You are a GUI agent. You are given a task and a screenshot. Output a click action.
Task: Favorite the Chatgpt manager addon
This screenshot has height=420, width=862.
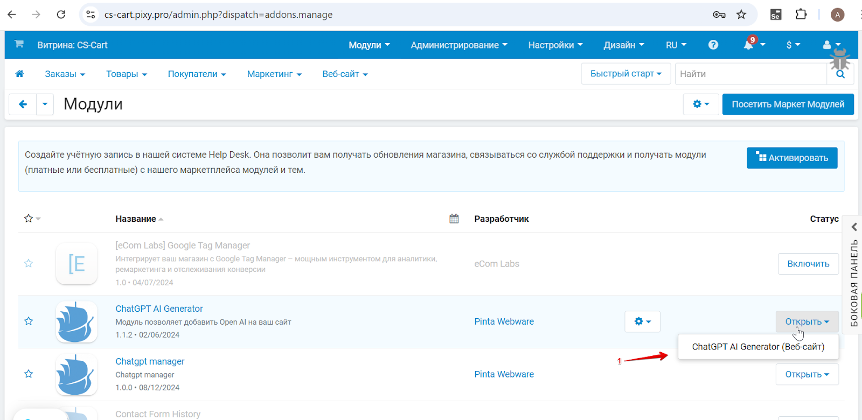(29, 374)
